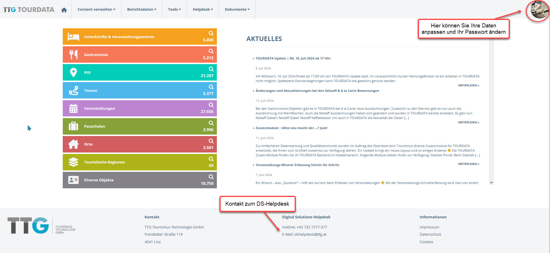The height and width of the screenshot is (253, 550).
Task: Search POI using the magnifier icon
Action: click(x=211, y=69)
